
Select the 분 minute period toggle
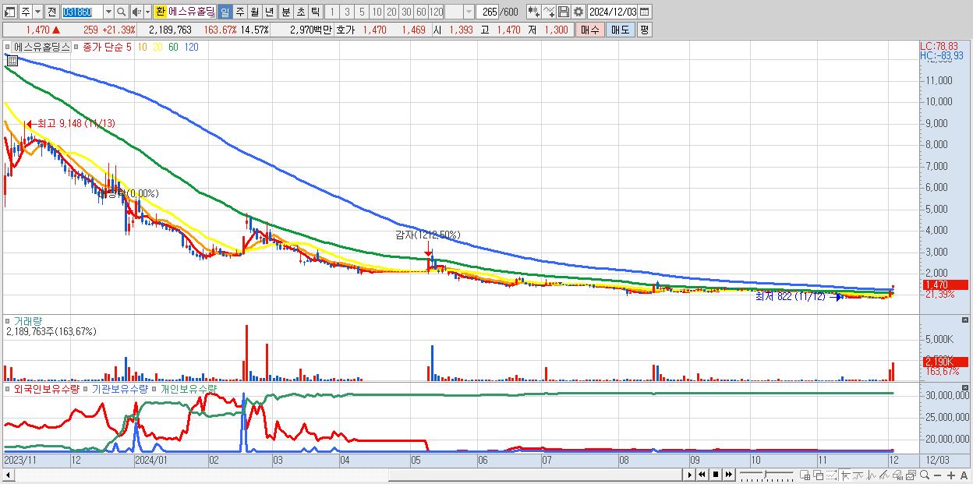coord(285,12)
